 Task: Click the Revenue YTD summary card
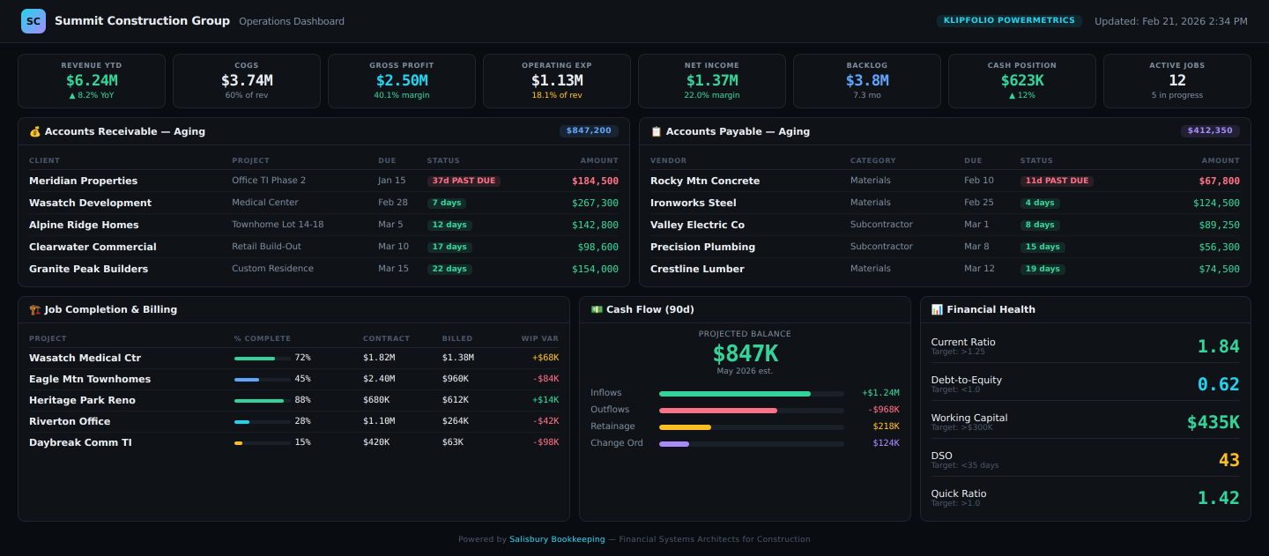coord(91,80)
